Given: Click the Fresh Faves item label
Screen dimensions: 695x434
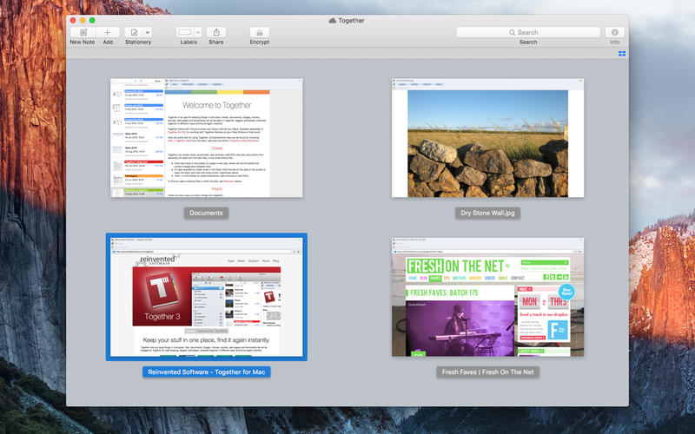Looking at the screenshot, I should pyautogui.click(x=487, y=372).
